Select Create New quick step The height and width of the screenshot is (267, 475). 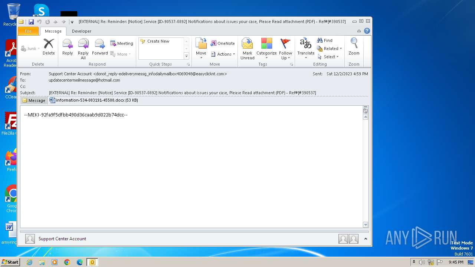click(158, 41)
